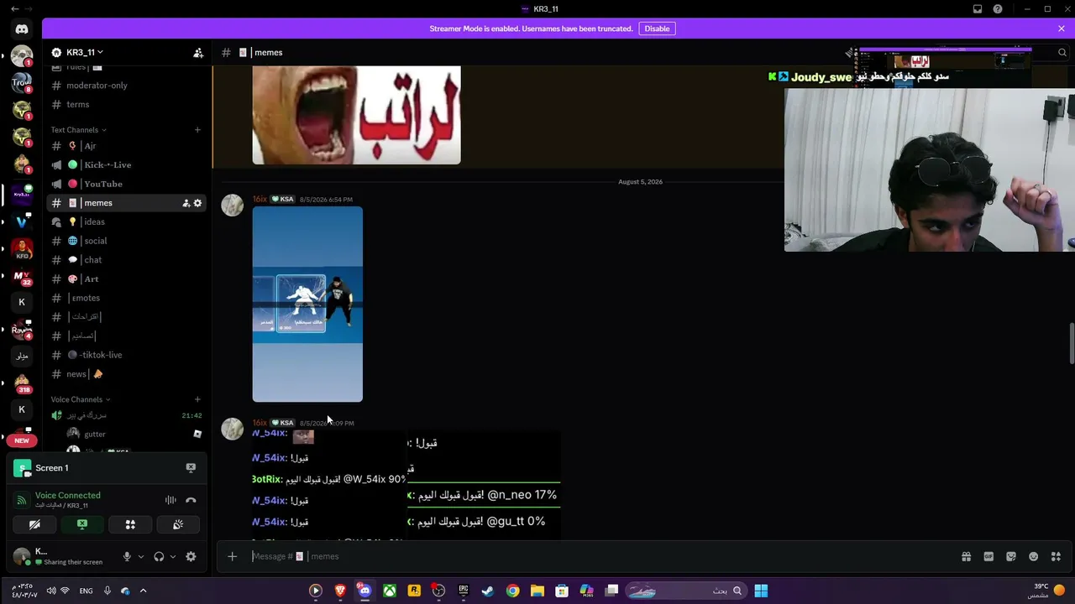Image resolution: width=1075 pixels, height=604 pixels.
Task: Invite people to the KR3_11 server
Action: [x=198, y=52]
